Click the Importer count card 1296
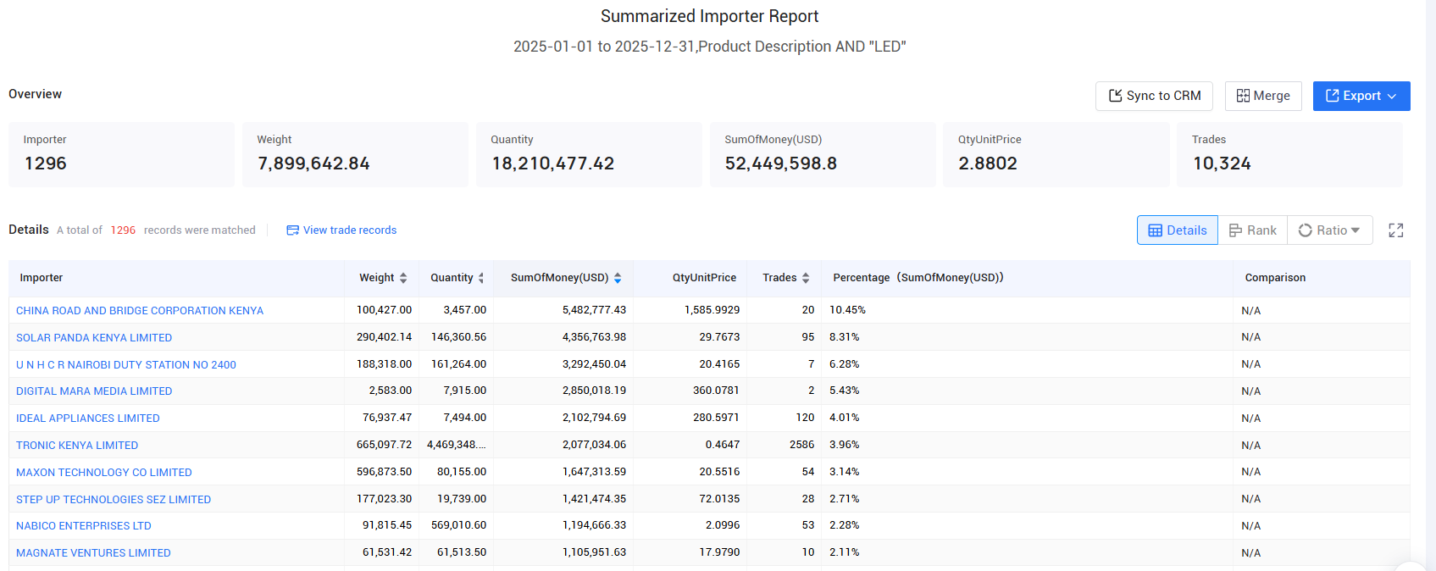The height and width of the screenshot is (571, 1436). pyautogui.click(x=121, y=154)
